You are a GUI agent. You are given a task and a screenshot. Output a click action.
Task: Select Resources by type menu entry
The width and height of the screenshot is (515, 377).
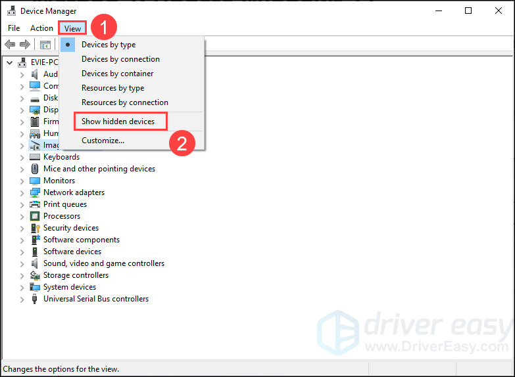click(112, 88)
